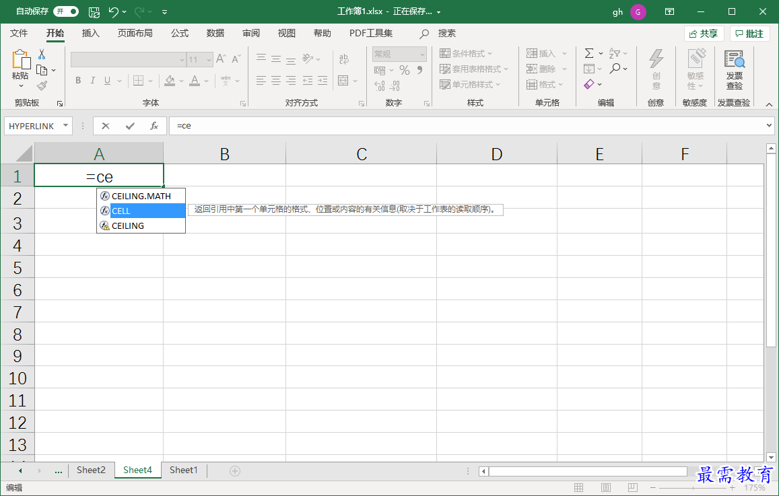Image resolution: width=779 pixels, height=496 pixels.
Task: Open the 公式 ribbon tab
Action: tap(180, 33)
